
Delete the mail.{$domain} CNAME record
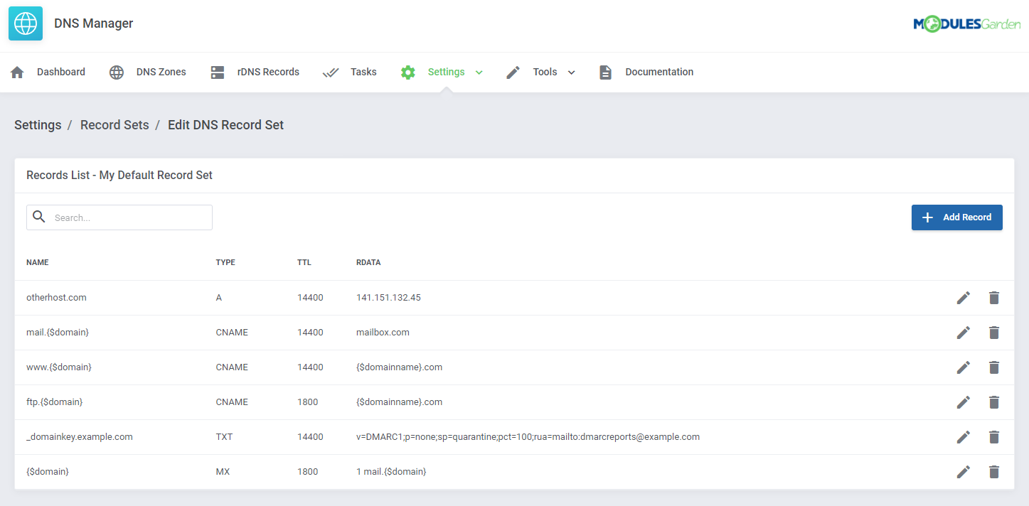(993, 332)
